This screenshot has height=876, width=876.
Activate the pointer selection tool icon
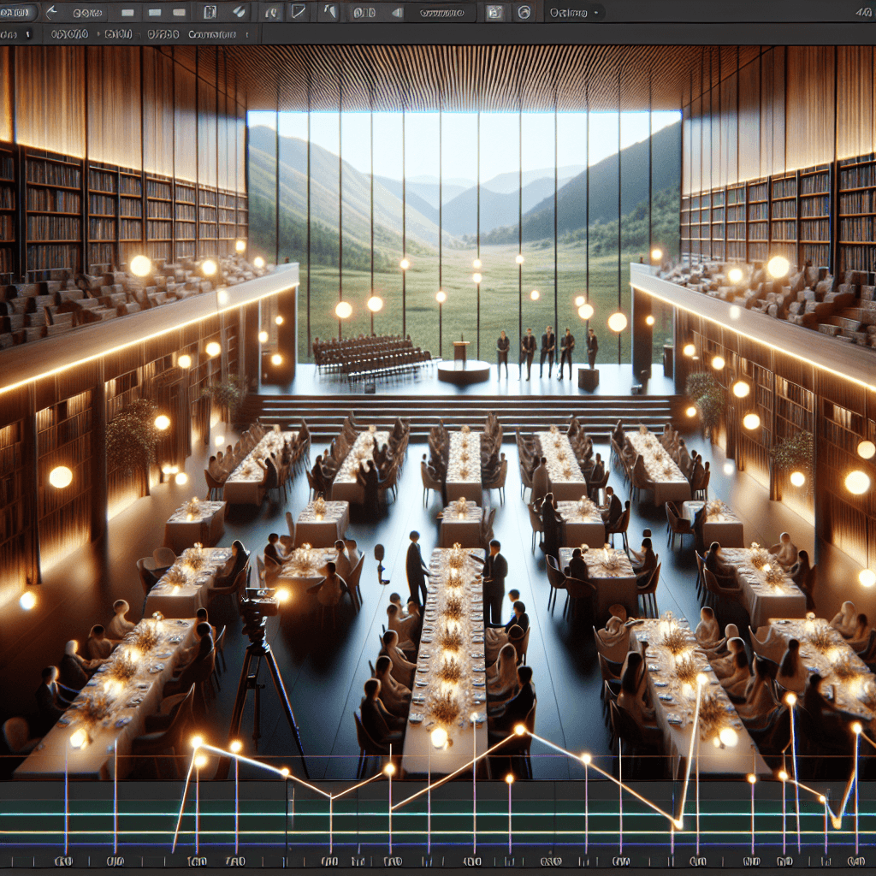pyautogui.click(x=330, y=11)
